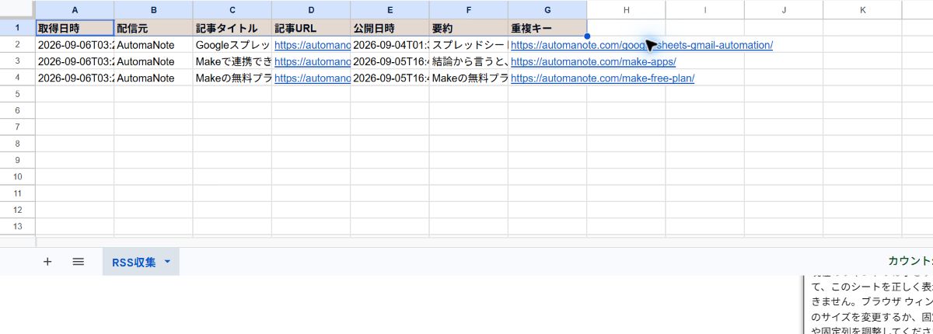
Task: Click the 公開日時 header cell
Action: coord(390,27)
